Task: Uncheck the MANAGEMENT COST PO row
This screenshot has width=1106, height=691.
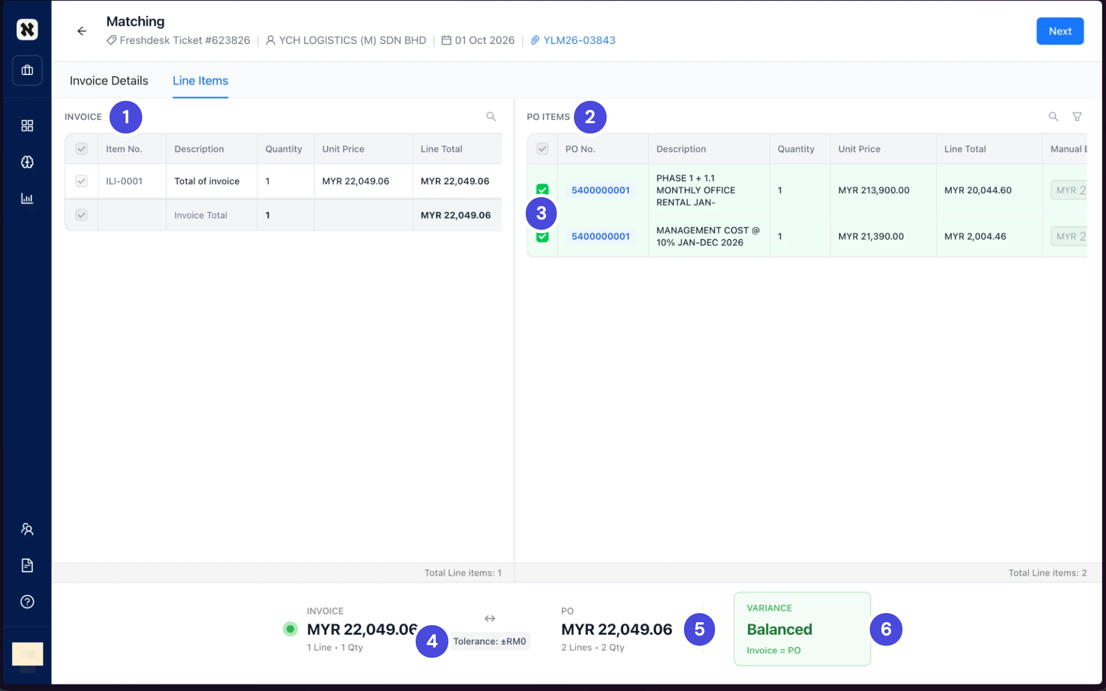Action: [x=542, y=237]
